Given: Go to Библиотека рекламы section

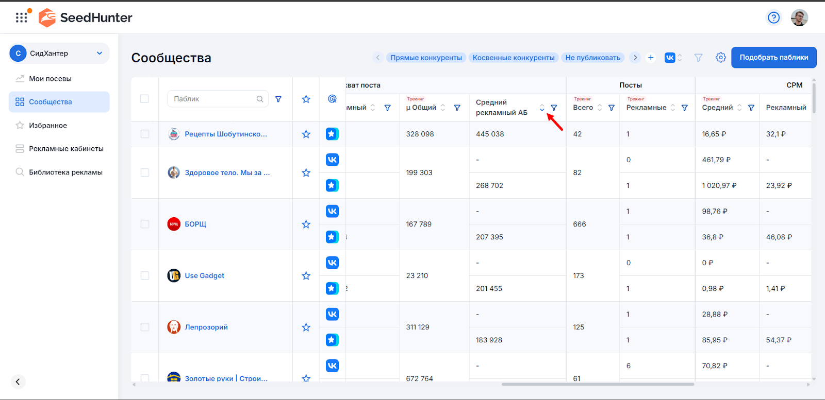Looking at the screenshot, I should click(x=65, y=172).
